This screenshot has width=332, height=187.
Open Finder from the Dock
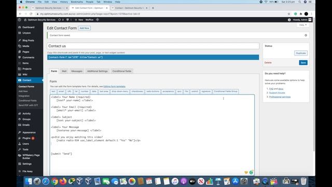pos(28,181)
